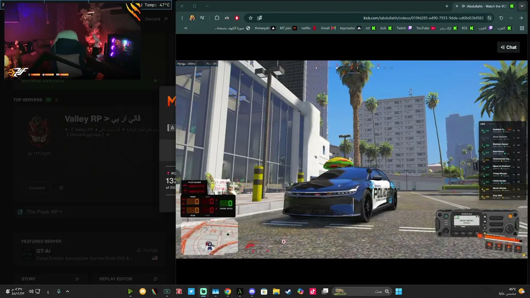Open the Copilot taskbar icon
Screen dimensions: 530x298
click(x=301, y=291)
